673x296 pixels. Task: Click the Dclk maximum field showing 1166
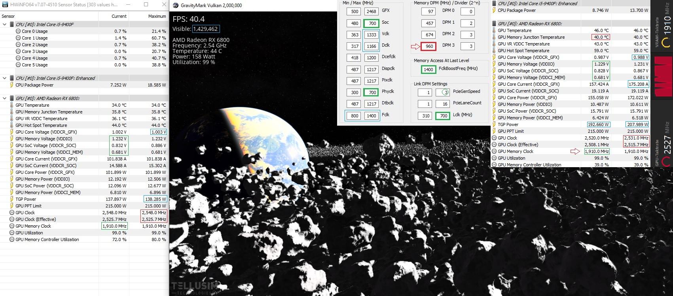[x=372, y=46]
